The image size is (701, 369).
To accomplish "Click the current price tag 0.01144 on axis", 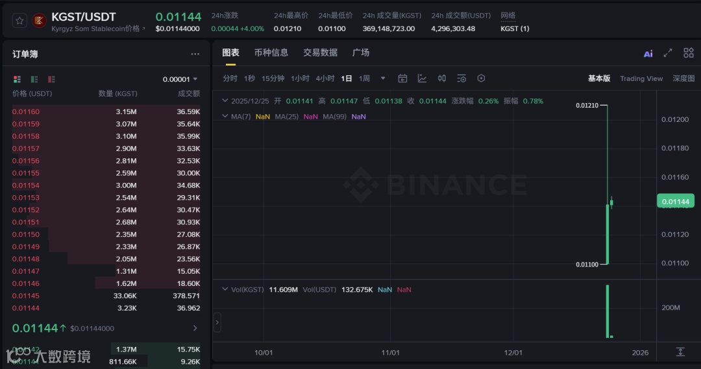I will point(675,202).
